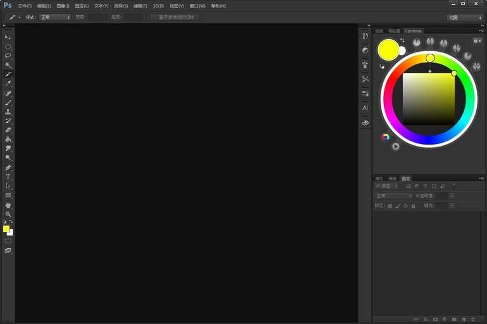487x324 pixels.
Task: Click the Coolorus play button icon
Action: 395,147
